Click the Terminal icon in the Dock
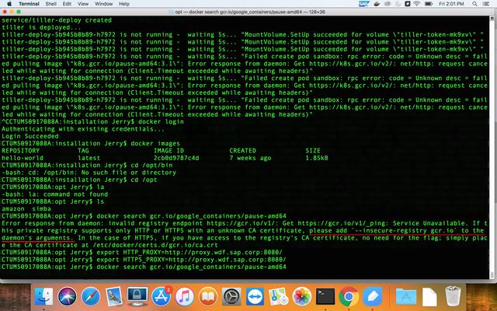The width and height of the screenshot is (497, 311). [x=325, y=296]
